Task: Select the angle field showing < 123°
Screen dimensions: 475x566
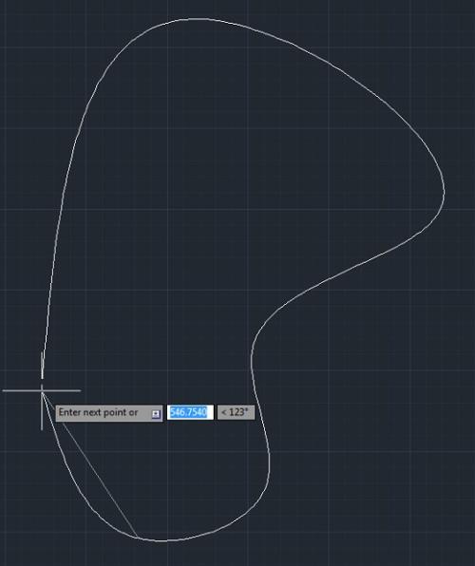Action: 236,412
